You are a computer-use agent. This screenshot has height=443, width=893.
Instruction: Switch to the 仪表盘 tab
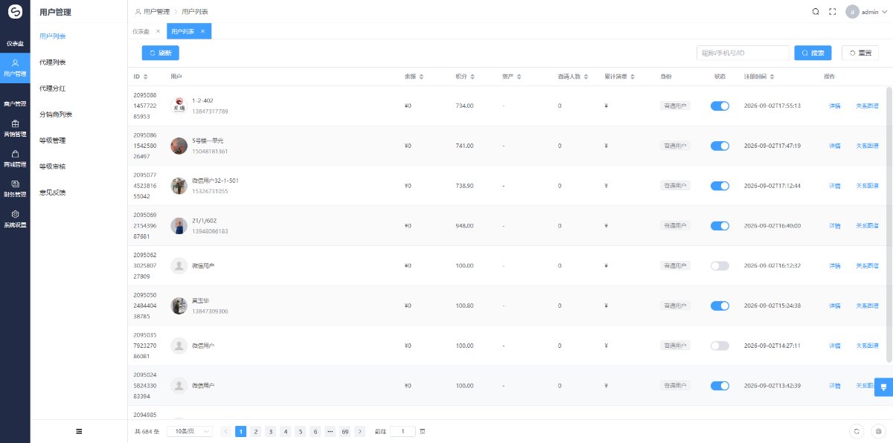141,31
